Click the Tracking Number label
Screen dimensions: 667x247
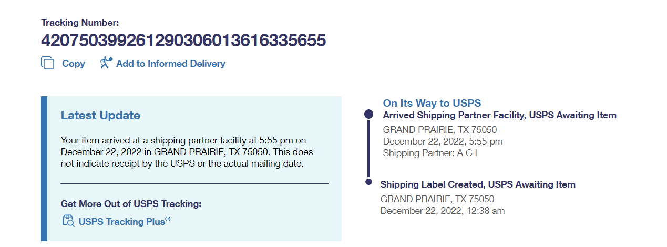tap(80, 23)
